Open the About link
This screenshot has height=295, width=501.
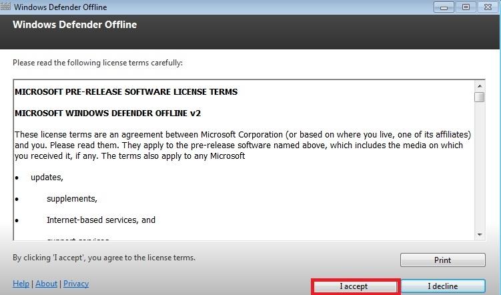coord(46,284)
